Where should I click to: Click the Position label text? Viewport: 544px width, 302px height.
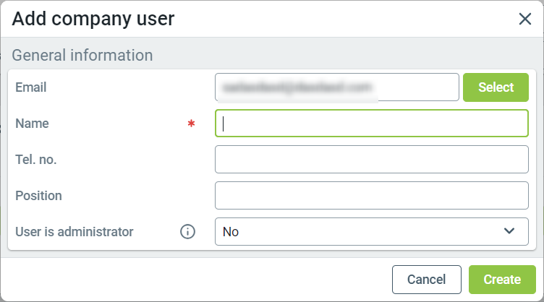[x=38, y=195]
